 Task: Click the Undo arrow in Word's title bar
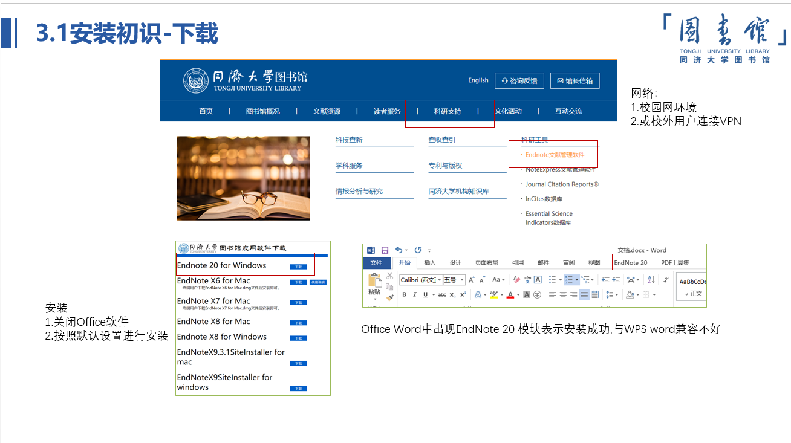[x=399, y=250]
